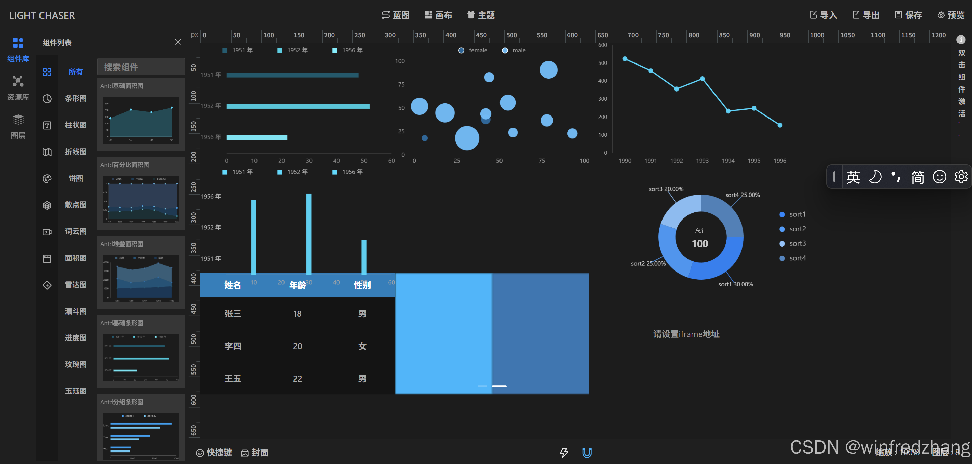Switch IME language with 英 button
972x464 pixels.
853,177
